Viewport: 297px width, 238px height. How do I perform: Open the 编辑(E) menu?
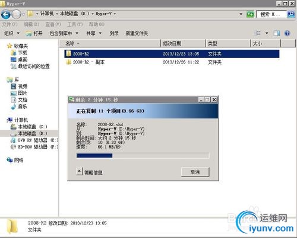click(31, 24)
